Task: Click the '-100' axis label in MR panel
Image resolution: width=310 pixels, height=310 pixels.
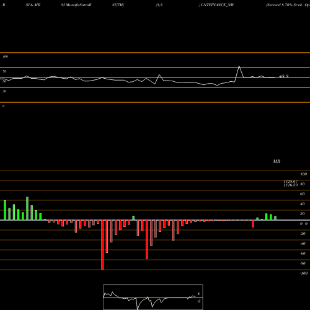Action: [x=304, y=273]
